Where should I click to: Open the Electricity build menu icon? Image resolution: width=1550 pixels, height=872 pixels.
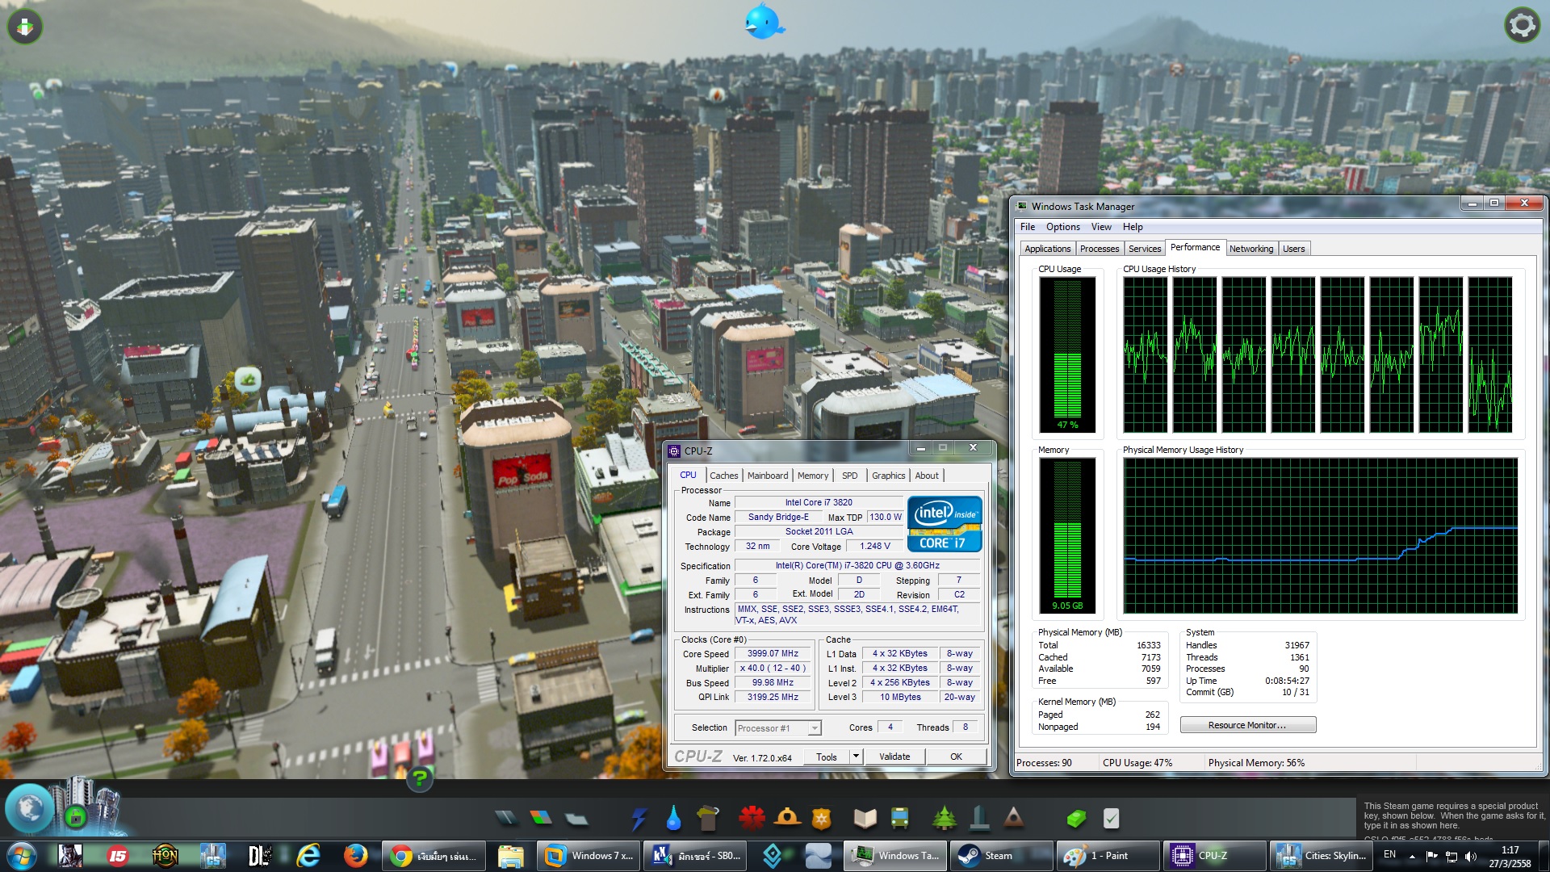click(639, 819)
